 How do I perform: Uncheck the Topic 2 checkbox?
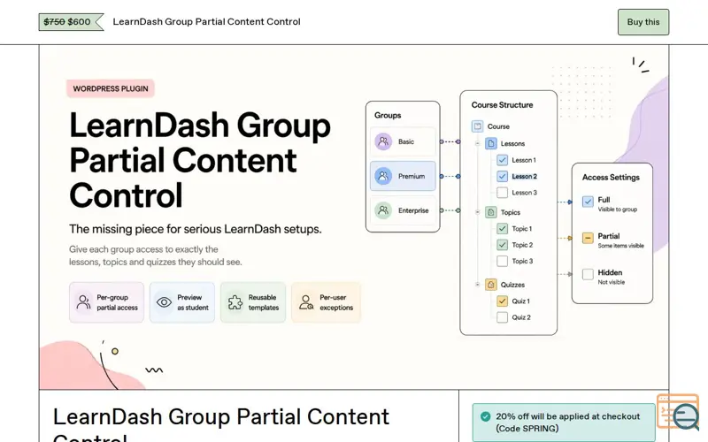(502, 245)
